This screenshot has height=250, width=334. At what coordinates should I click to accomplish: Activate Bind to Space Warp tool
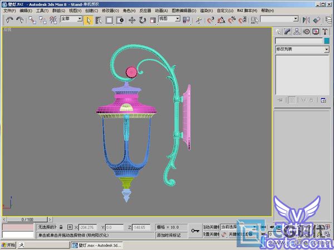[x=53, y=20]
